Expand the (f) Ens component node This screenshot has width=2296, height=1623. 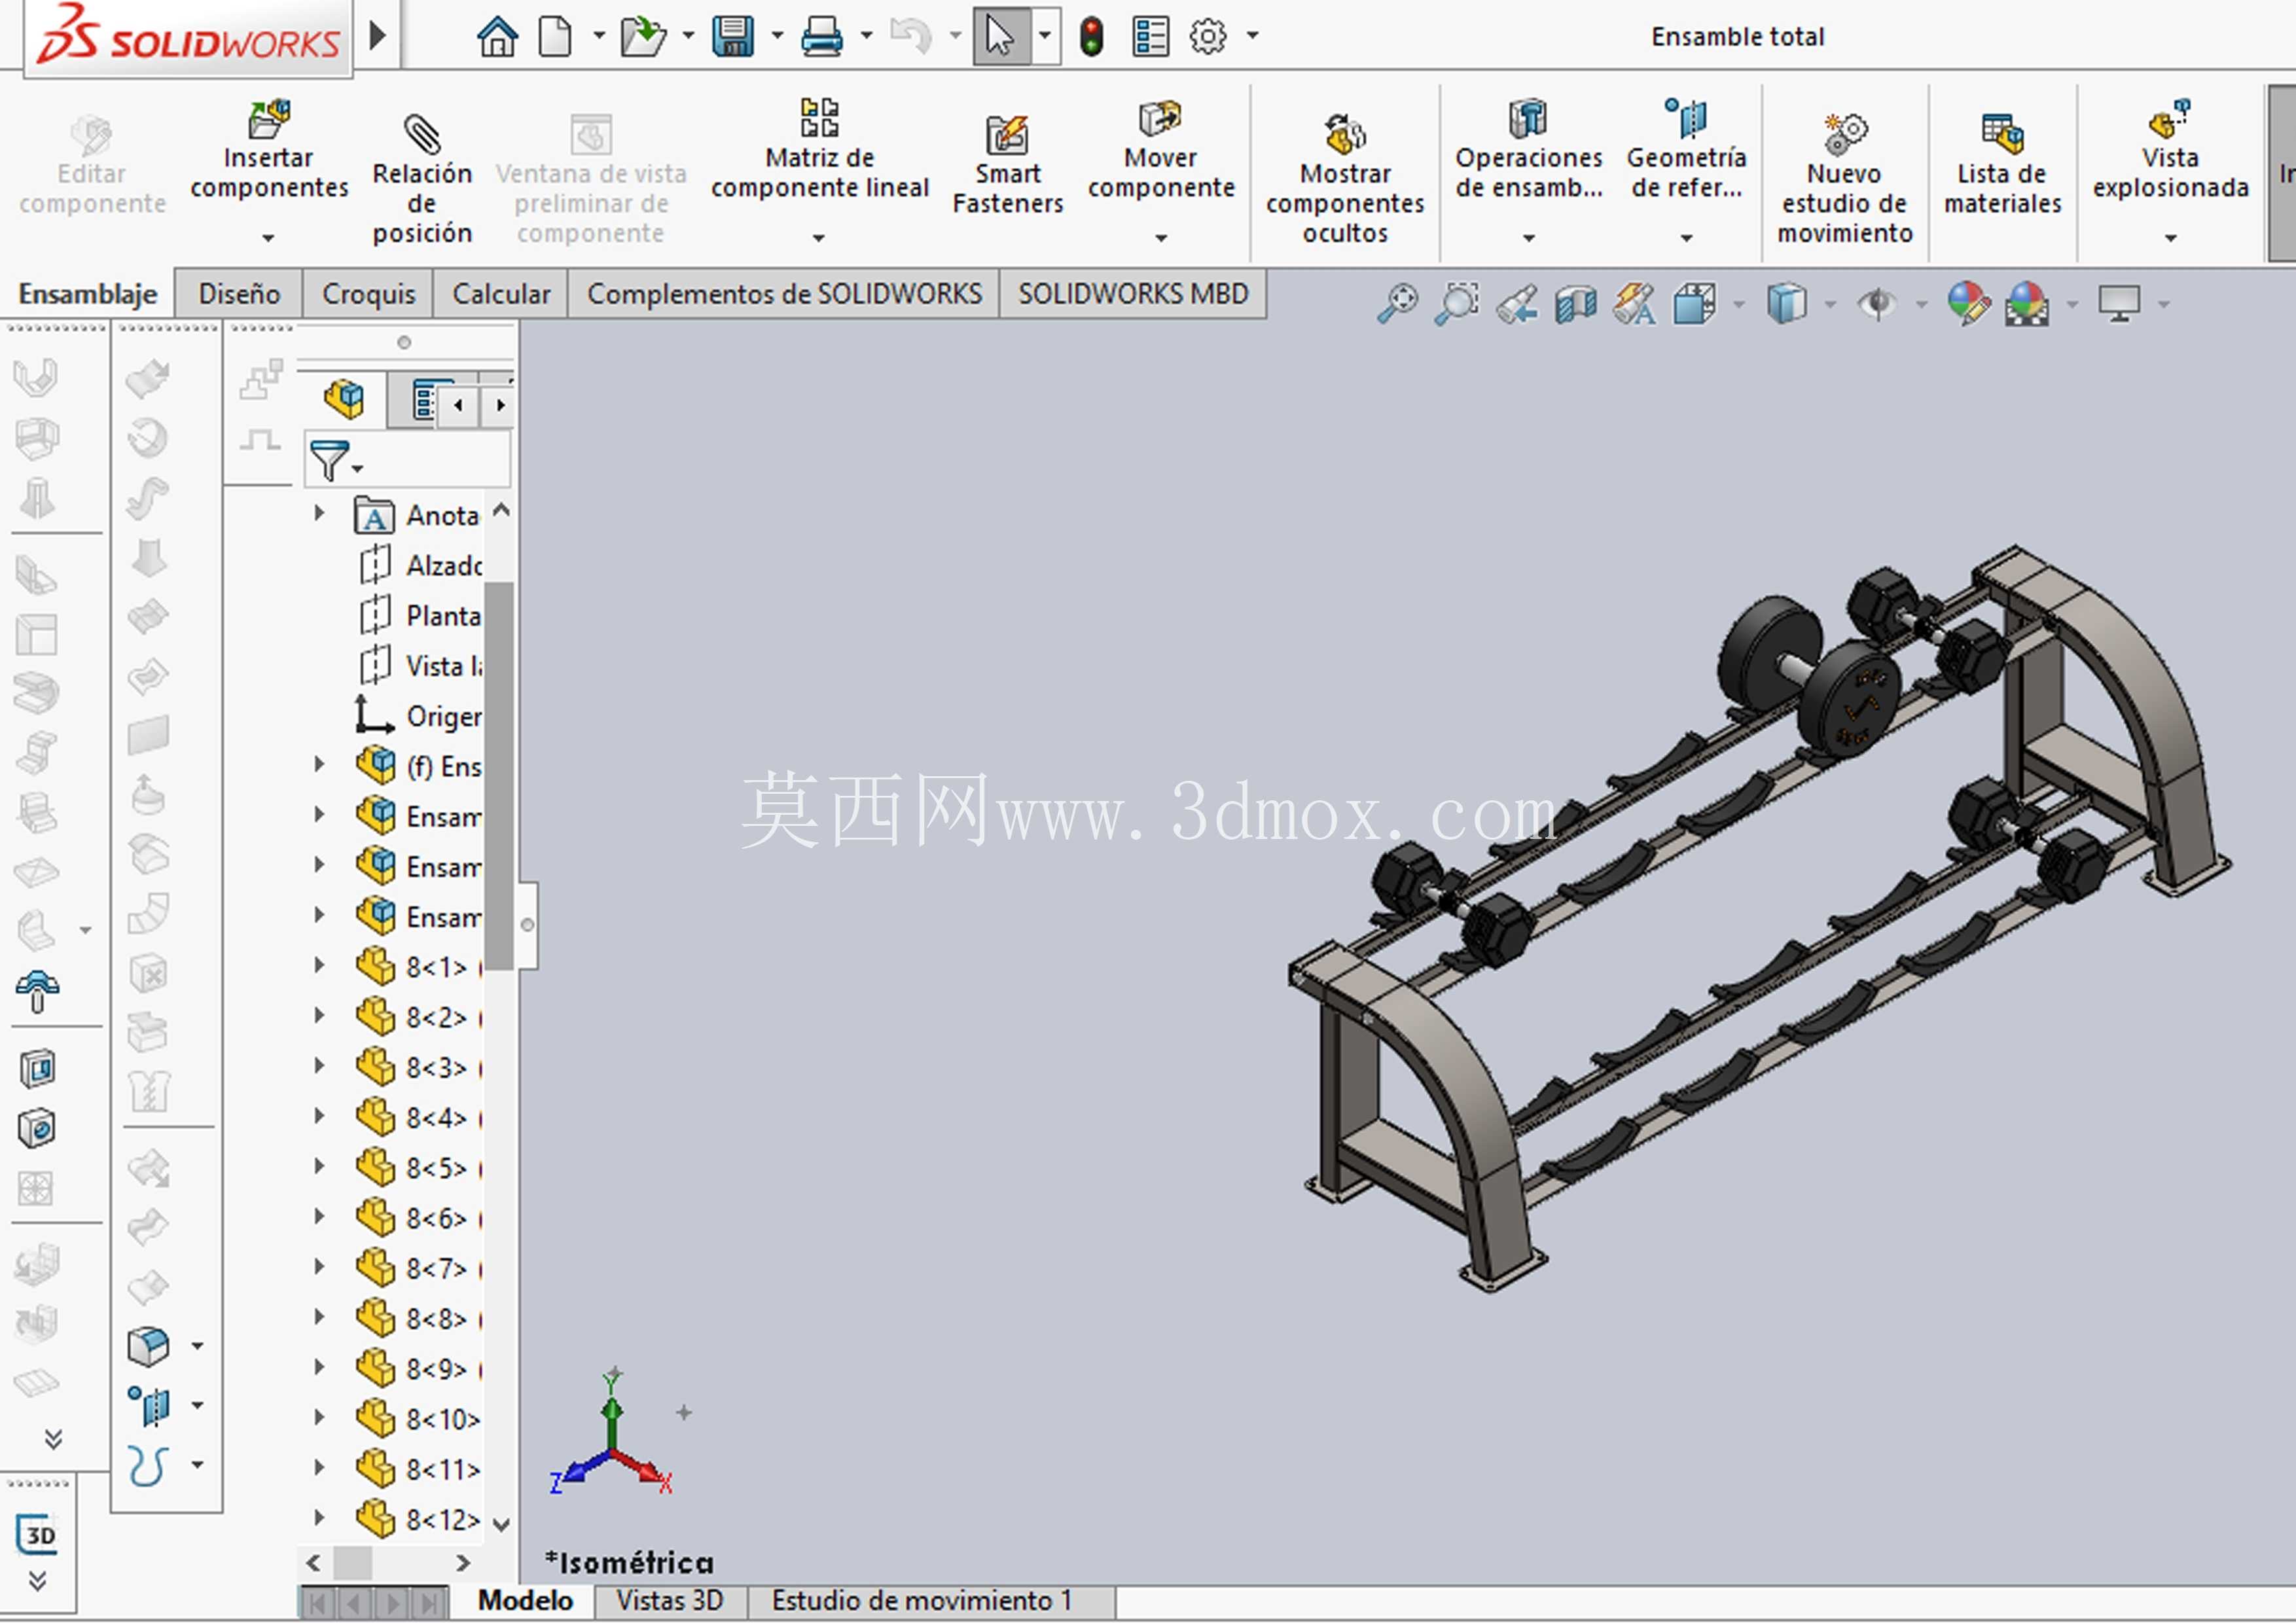click(319, 765)
